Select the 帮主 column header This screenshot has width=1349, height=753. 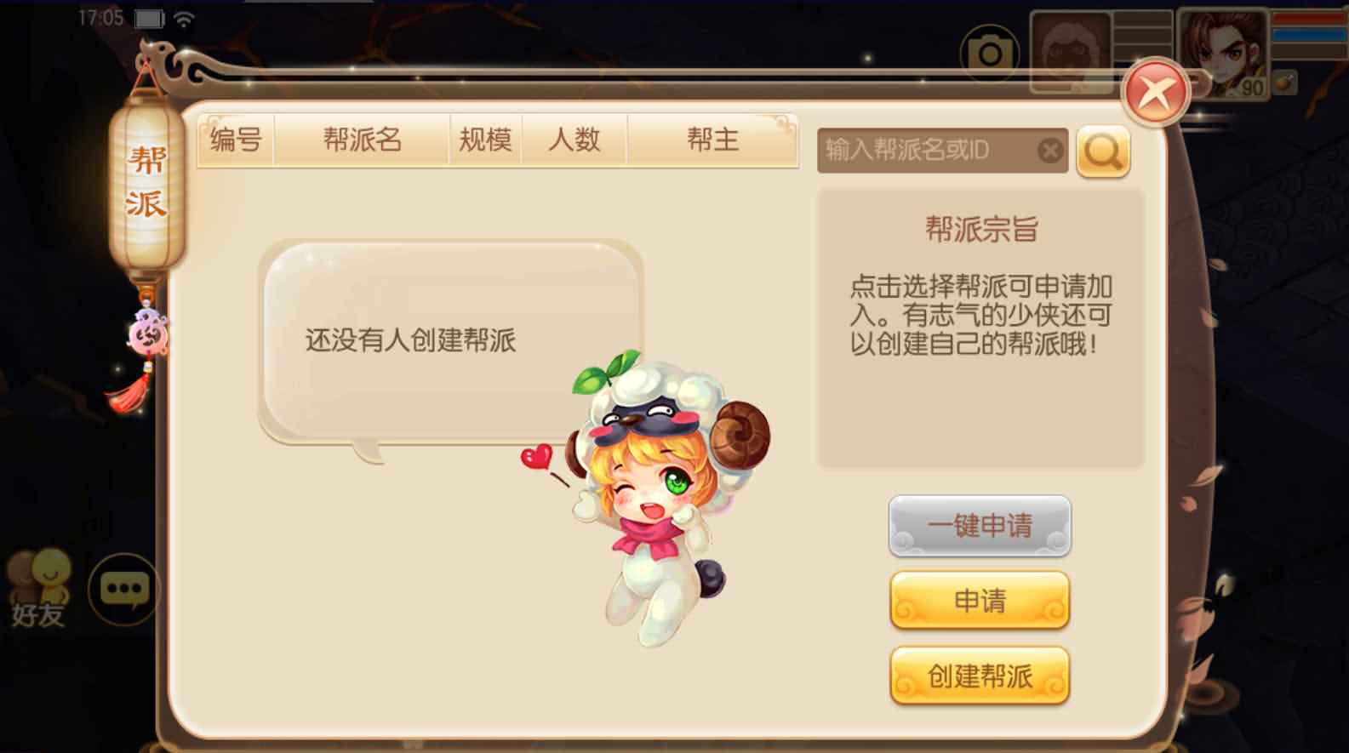point(712,140)
